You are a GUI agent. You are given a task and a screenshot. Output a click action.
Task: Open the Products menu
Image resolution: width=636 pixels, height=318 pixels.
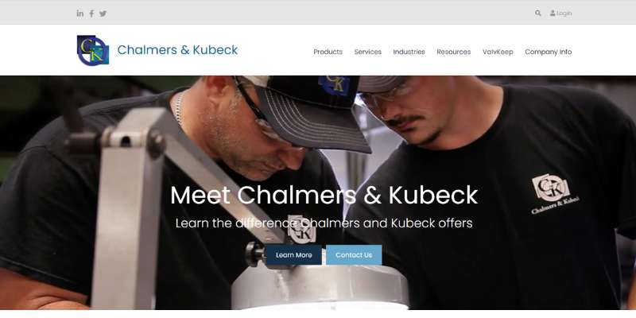[328, 52]
